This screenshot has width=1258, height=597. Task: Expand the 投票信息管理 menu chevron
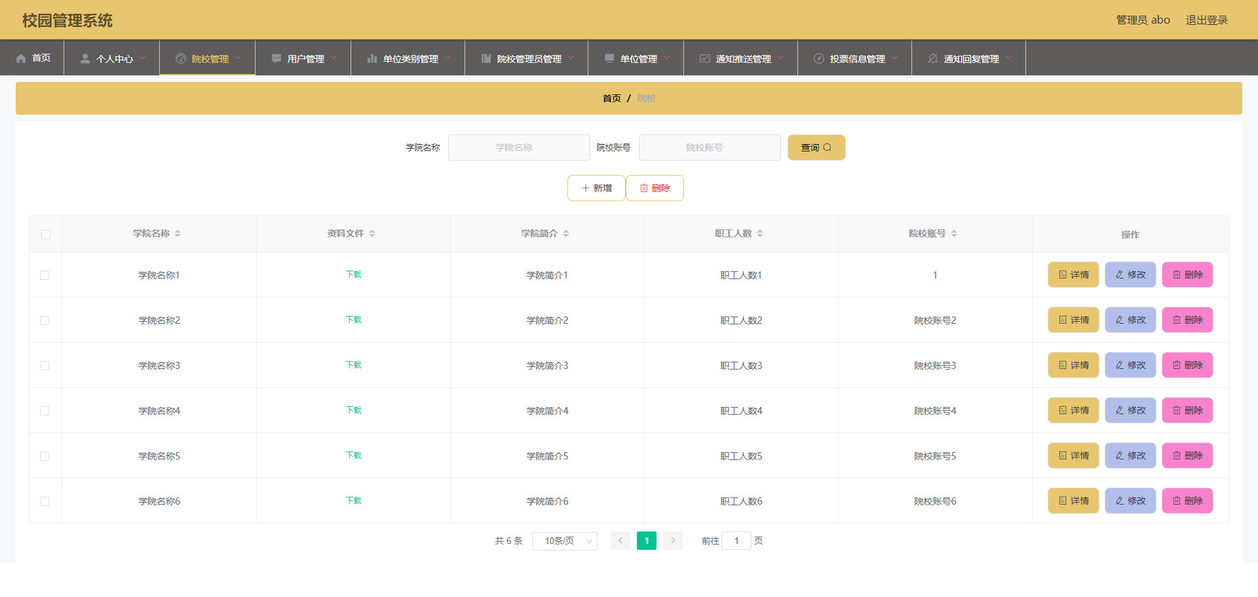pos(894,58)
